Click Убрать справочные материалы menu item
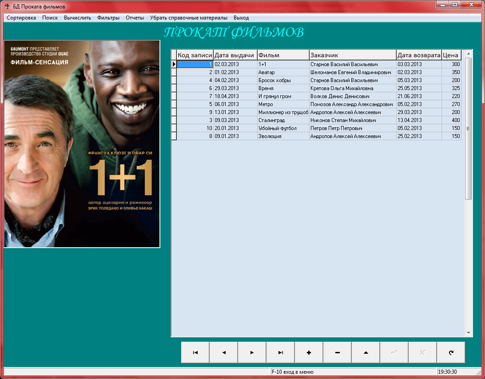 189,18
